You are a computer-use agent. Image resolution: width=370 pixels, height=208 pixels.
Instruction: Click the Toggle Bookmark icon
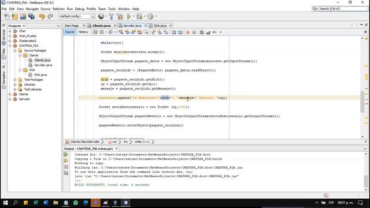tap(166, 32)
